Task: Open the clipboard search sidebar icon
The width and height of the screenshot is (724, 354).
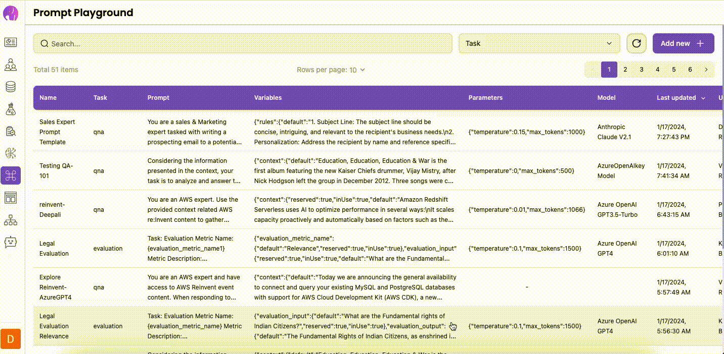Action: 11,131
